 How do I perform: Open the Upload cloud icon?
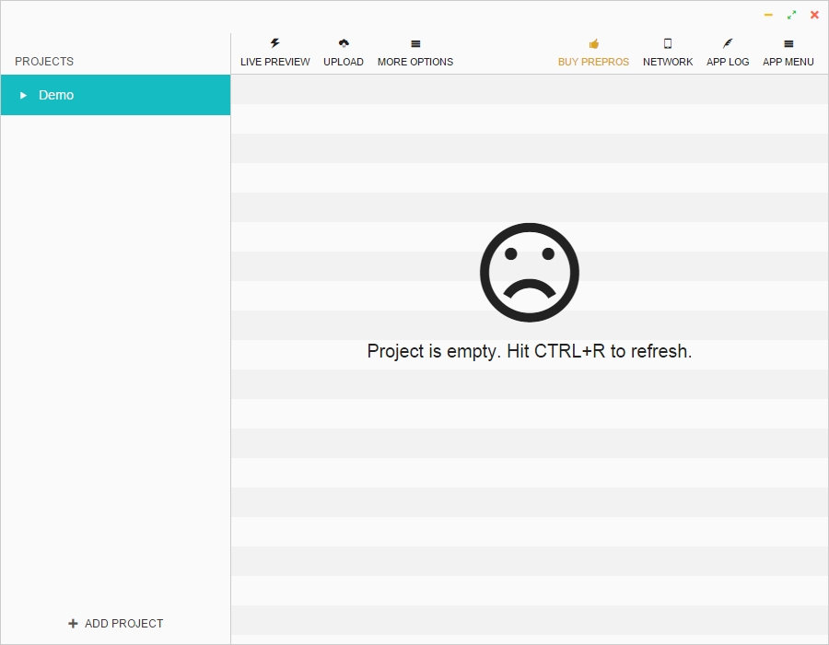[x=344, y=42]
